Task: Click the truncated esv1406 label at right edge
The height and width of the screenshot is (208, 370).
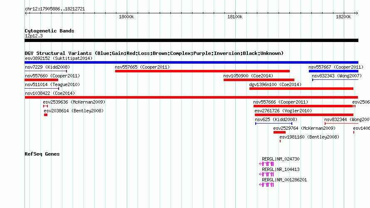Action: 362,128
